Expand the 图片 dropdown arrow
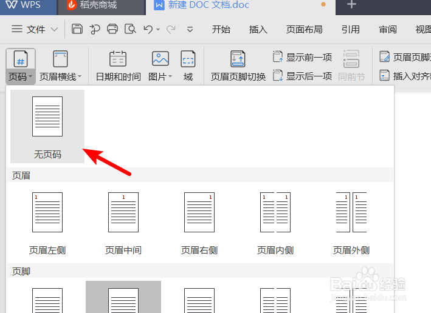The width and height of the screenshot is (431, 313). [x=170, y=76]
